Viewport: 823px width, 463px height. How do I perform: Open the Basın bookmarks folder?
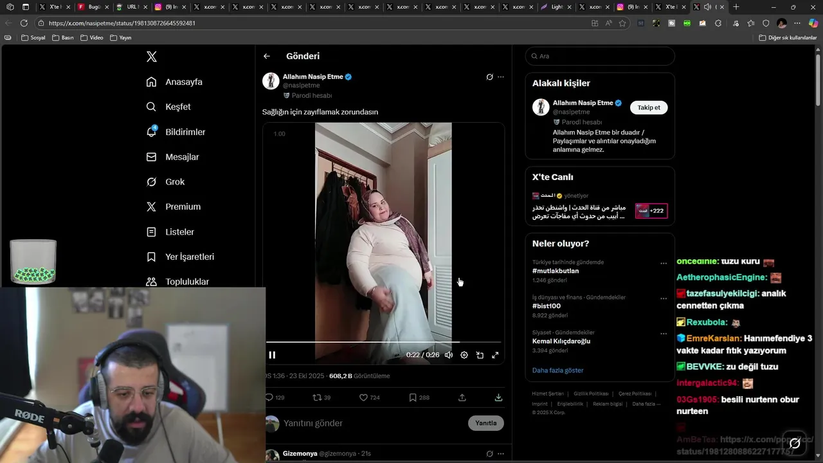[x=62, y=38]
